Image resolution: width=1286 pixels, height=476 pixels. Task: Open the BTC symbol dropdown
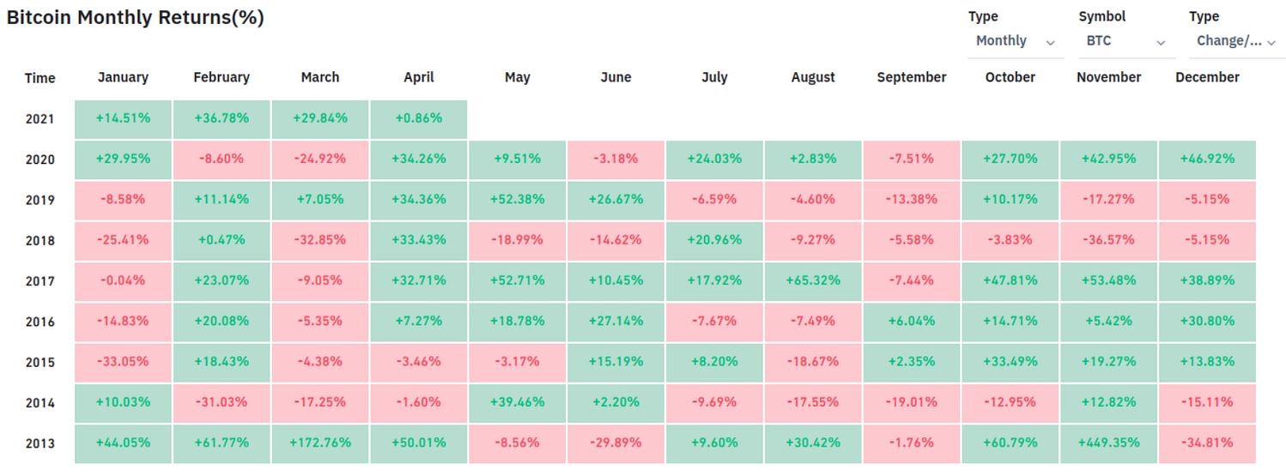1125,41
